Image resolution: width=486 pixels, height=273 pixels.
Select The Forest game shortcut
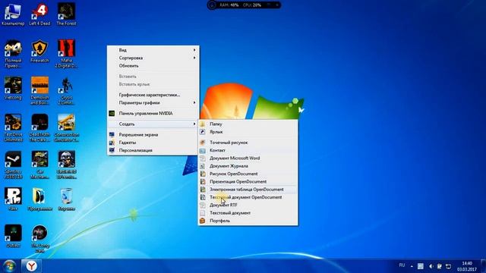click(x=66, y=14)
